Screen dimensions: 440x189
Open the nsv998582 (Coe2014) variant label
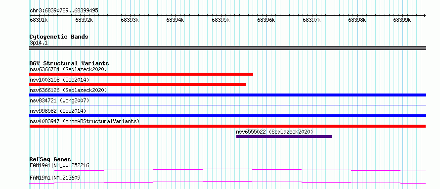(x=58, y=111)
